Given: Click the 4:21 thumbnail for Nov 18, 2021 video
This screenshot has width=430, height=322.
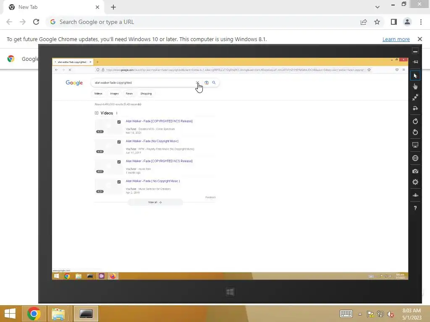Looking at the screenshot, I should (109, 126).
